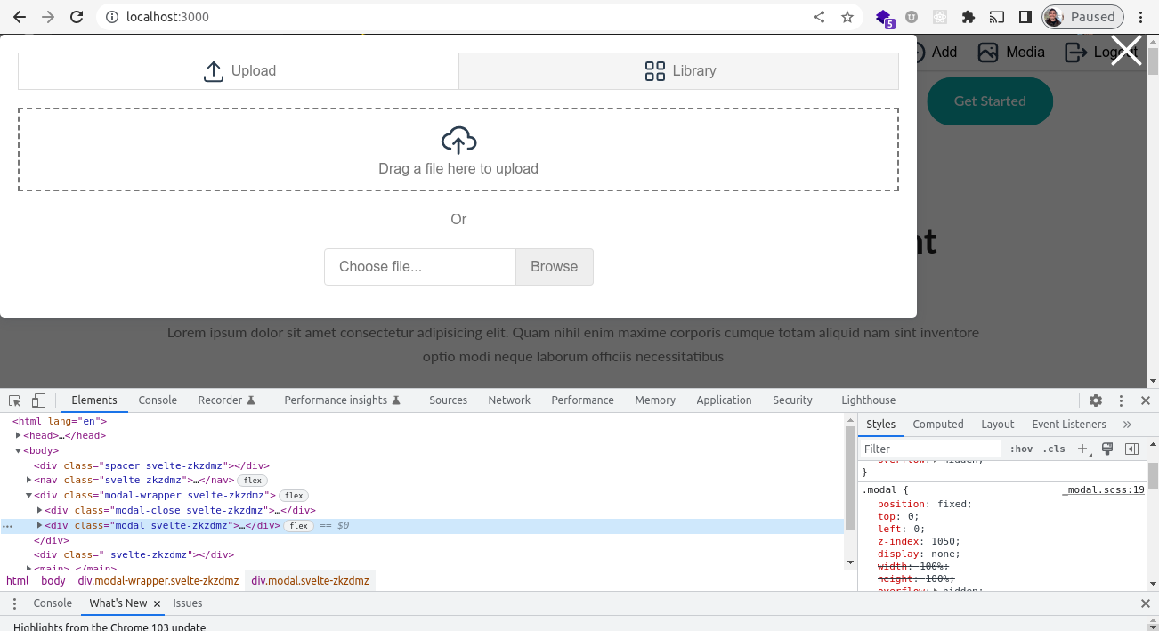Open the Elements panel tab
Image resolution: width=1159 pixels, height=631 pixels.
tap(94, 400)
